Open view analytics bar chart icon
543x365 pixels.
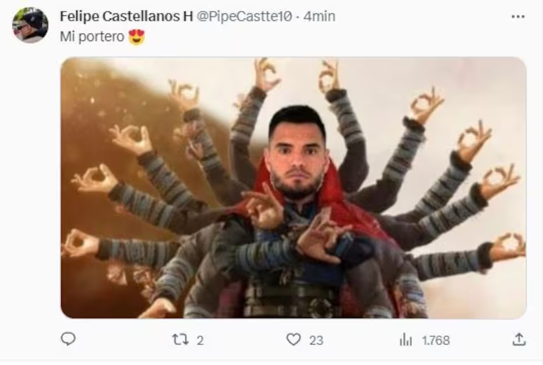(x=406, y=340)
